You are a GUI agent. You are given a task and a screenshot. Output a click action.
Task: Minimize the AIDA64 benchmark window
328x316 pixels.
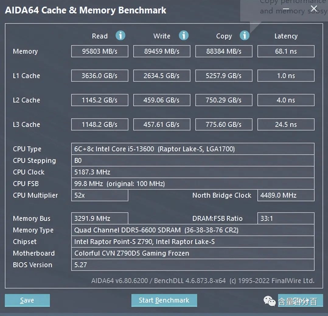point(286,9)
